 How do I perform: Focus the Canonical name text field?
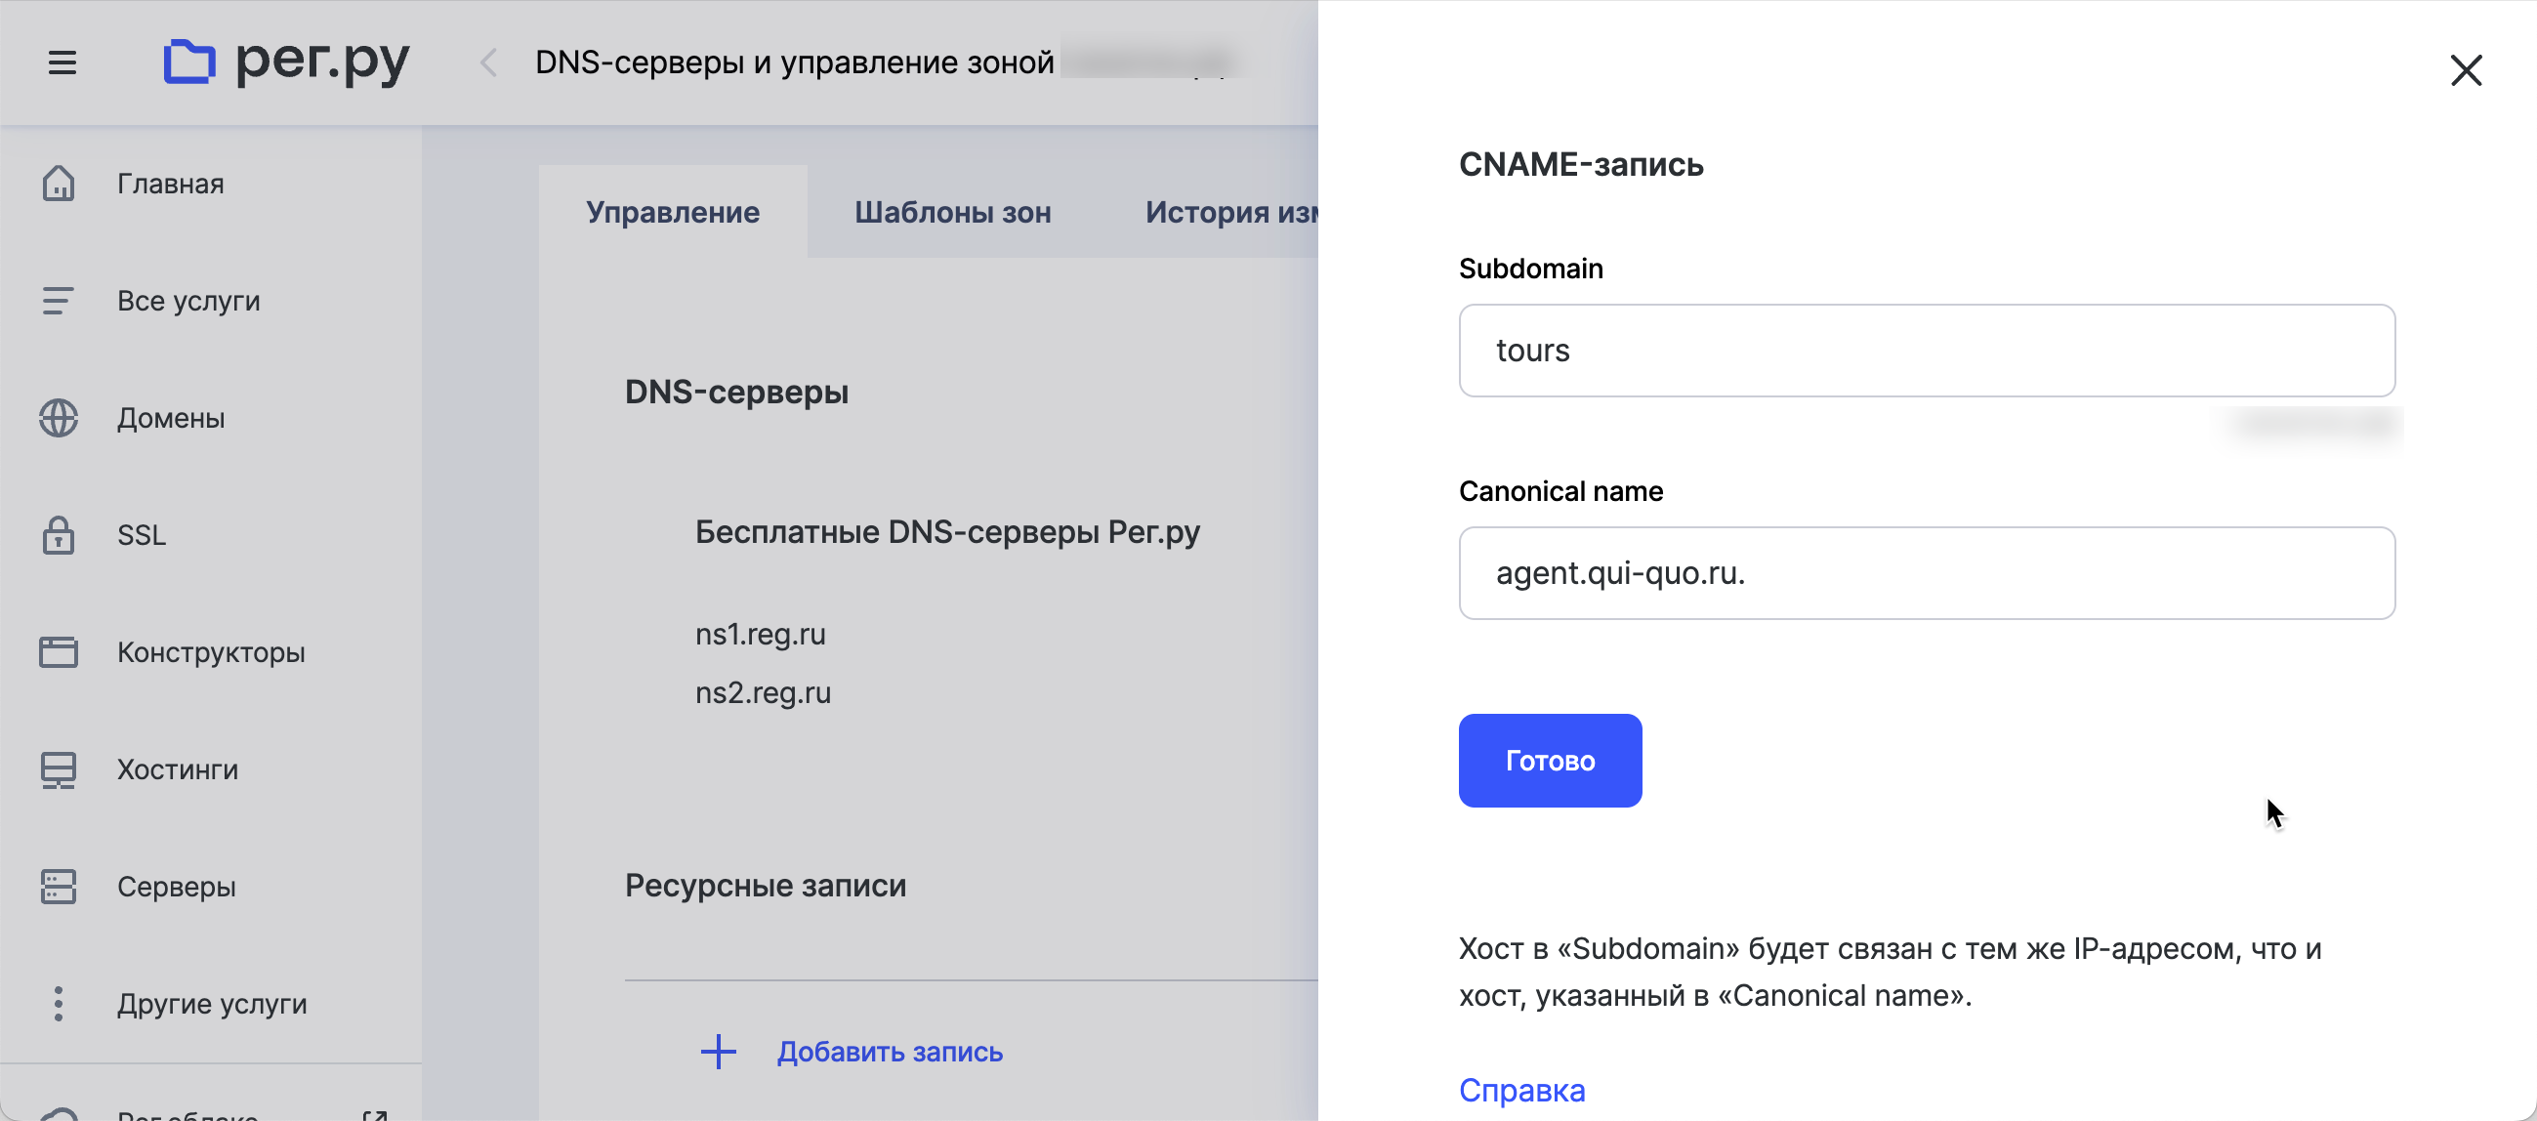(1926, 573)
